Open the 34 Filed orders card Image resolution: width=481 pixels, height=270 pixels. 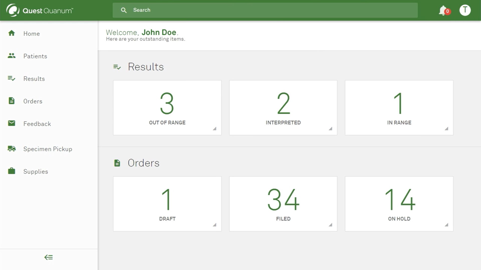(x=283, y=204)
